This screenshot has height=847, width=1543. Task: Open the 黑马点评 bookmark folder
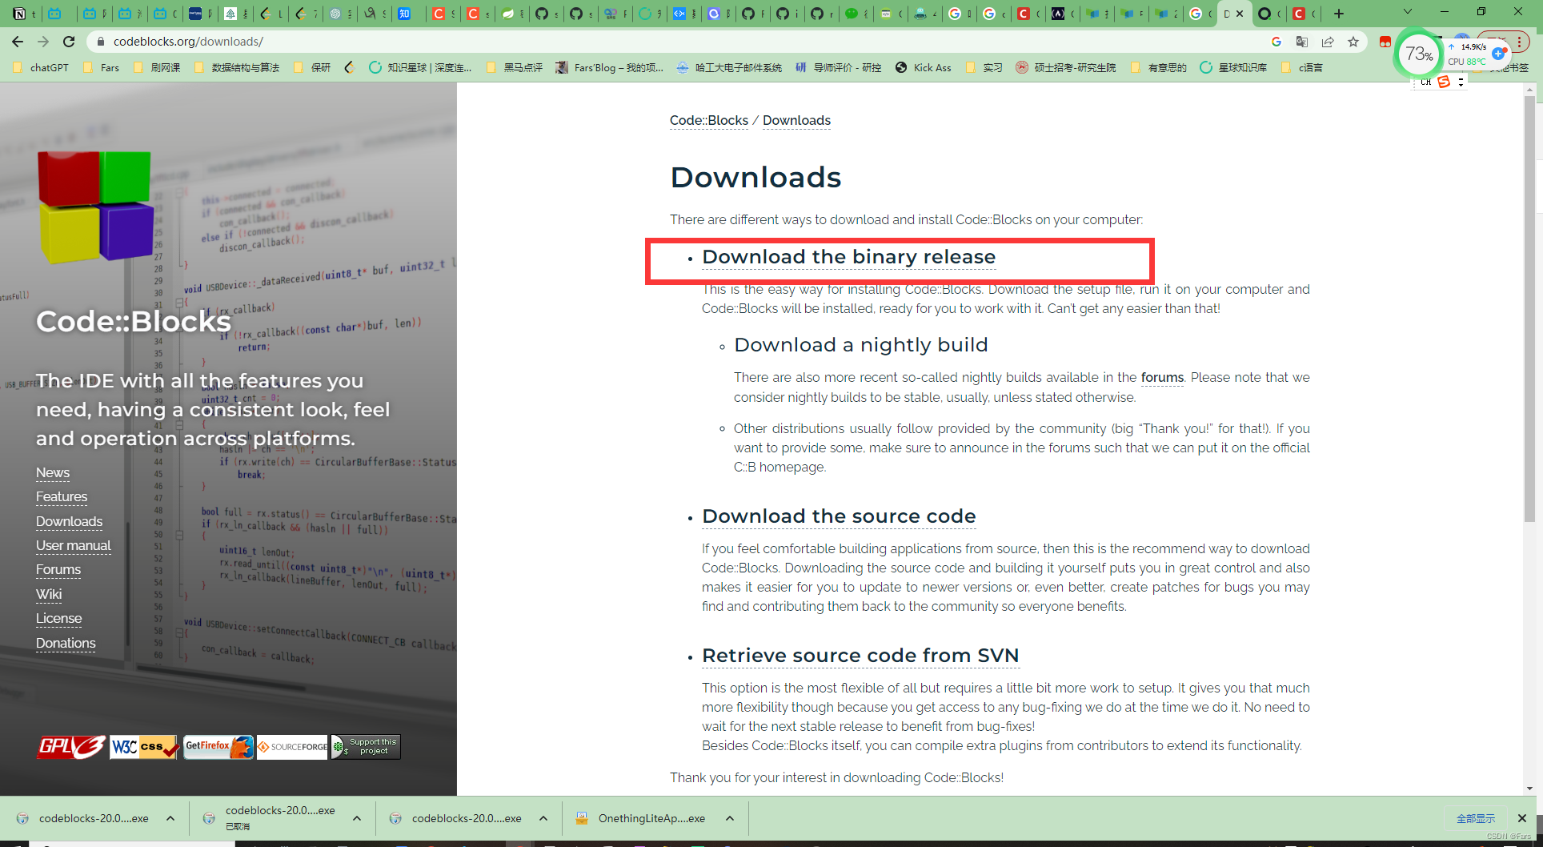pyautogui.click(x=514, y=67)
